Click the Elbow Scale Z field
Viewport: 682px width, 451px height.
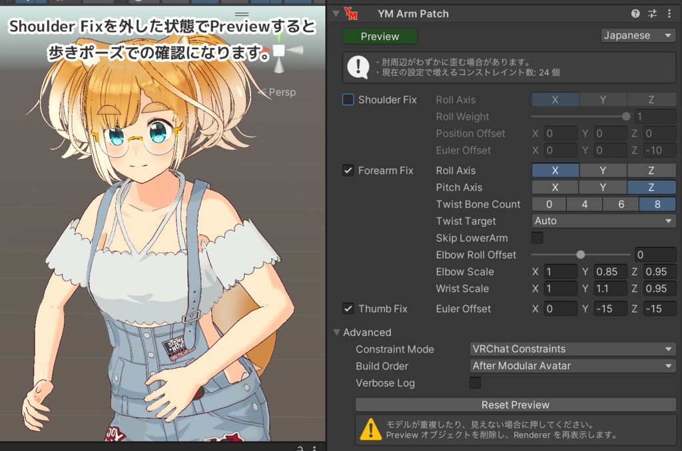(659, 271)
